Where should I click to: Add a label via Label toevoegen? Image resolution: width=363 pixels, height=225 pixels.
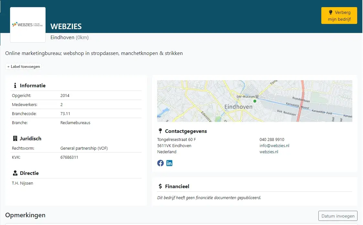23,67
